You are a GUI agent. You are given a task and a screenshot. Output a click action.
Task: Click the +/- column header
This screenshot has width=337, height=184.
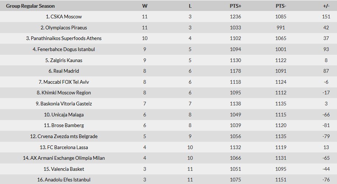[x=326, y=6]
